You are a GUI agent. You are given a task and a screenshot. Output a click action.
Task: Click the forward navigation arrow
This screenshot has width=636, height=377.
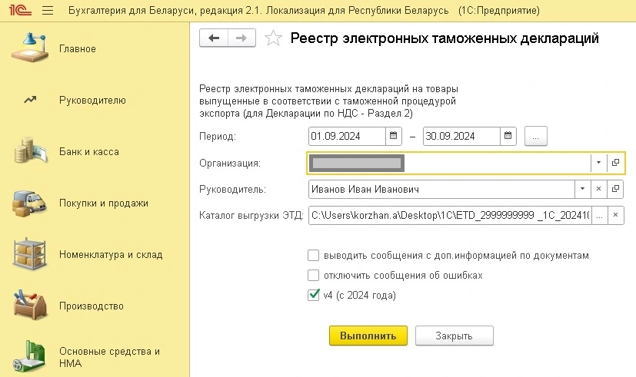[241, 38]
